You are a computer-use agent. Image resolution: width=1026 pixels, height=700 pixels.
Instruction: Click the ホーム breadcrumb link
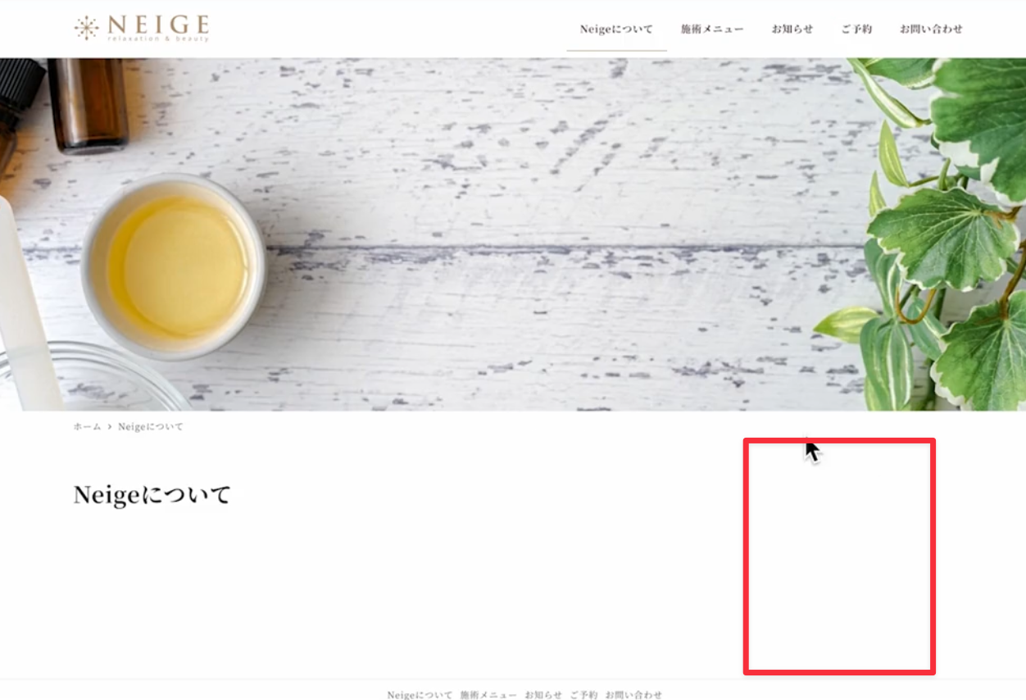[87, 427]
